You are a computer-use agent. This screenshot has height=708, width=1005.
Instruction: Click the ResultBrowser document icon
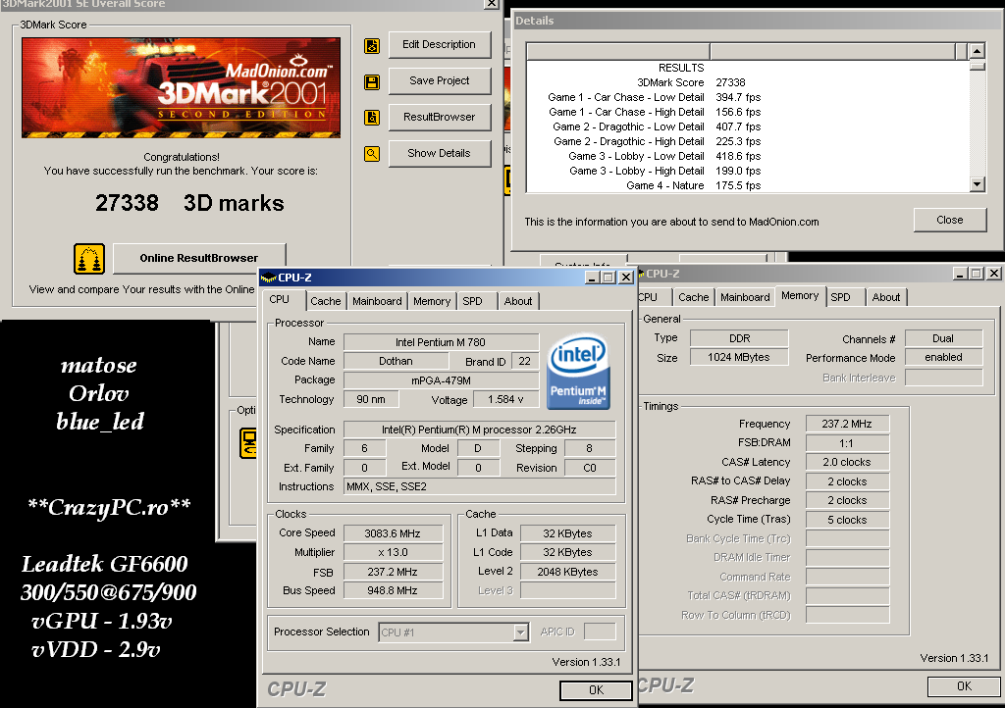tap(372, 118)
